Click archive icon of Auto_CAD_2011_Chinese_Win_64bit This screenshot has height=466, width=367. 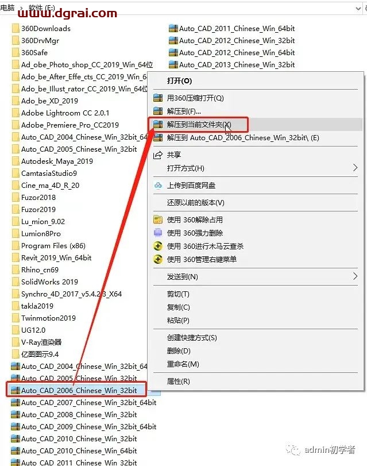click(173, 29)
